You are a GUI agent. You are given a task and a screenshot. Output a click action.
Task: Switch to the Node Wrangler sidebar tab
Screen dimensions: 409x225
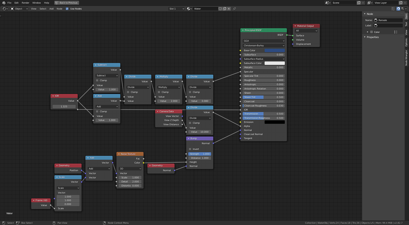(407, 57)
